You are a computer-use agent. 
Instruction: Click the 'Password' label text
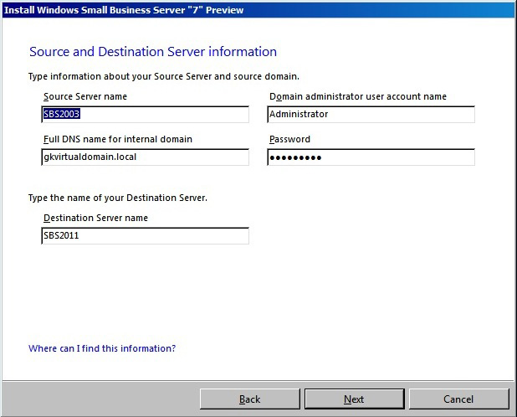[x=289, y=139]
